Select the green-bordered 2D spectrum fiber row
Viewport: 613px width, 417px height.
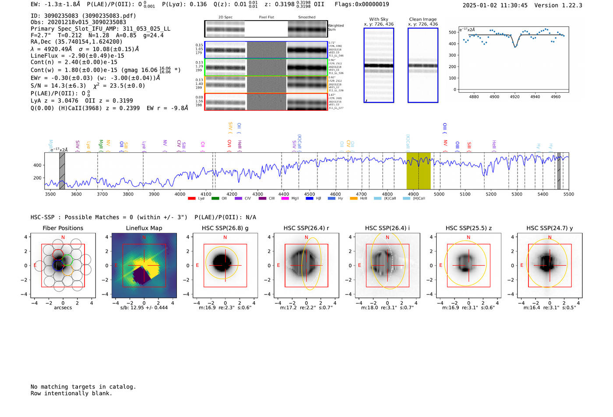click(x=266, y=67)
